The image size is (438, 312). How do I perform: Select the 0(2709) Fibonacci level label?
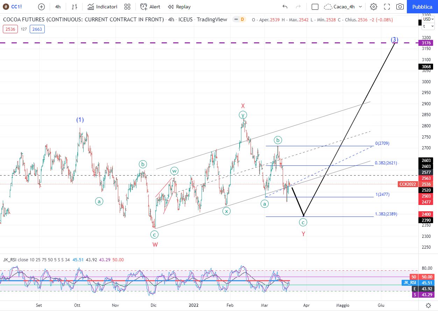pyautogui.click(x=382, y=143)
